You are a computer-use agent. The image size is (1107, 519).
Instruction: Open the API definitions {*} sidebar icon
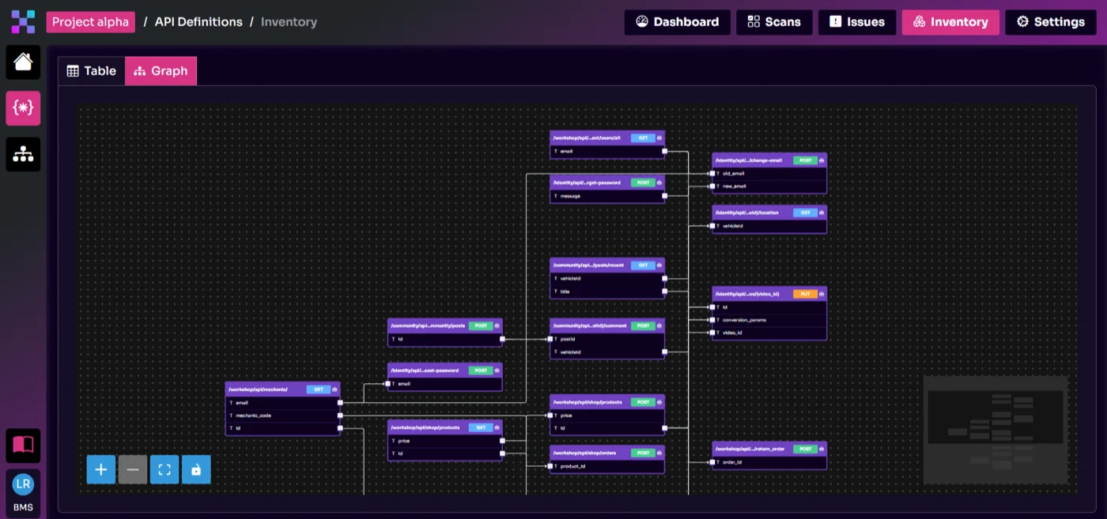tap(23, 108)
